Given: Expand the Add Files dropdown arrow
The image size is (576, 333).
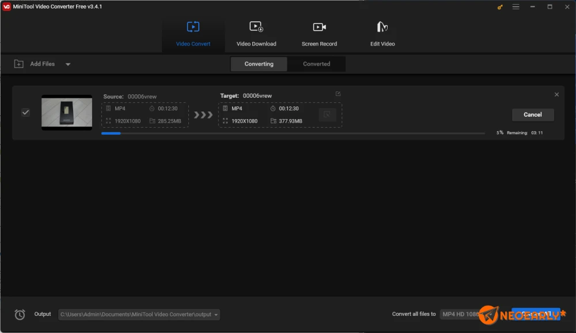Looking at the screenshot, I should (68, 64).
